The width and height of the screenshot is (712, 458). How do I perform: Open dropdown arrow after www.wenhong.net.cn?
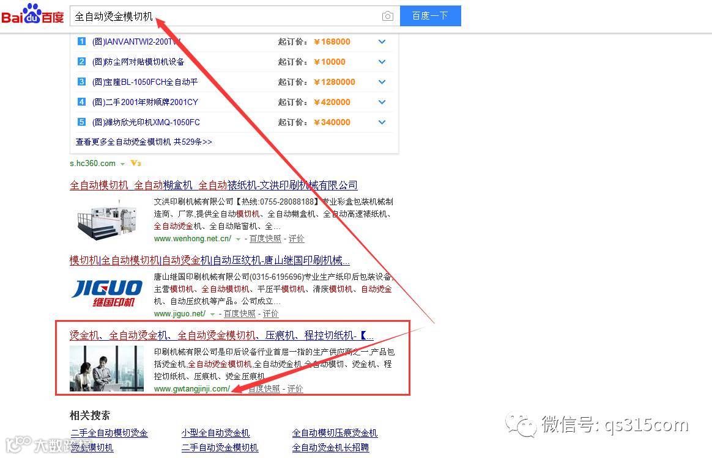[238, 239]
